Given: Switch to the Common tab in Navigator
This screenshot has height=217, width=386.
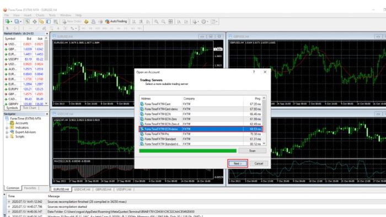Looking at the screenshot, I should [13, 188].
